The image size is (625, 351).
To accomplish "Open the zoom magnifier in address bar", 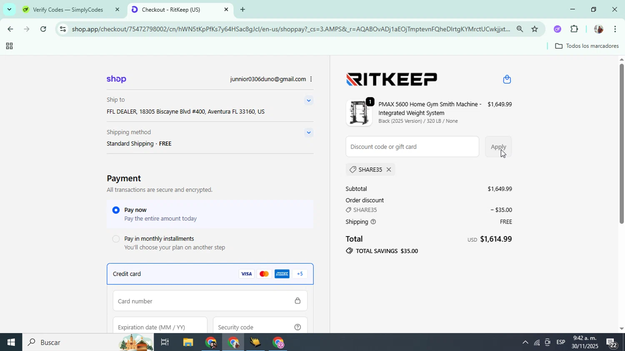I will pyautogui.click(x=520, y=29).
